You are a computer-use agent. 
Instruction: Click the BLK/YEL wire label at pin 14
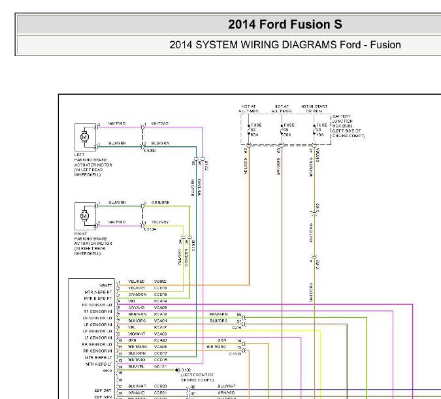click(136, 366)
